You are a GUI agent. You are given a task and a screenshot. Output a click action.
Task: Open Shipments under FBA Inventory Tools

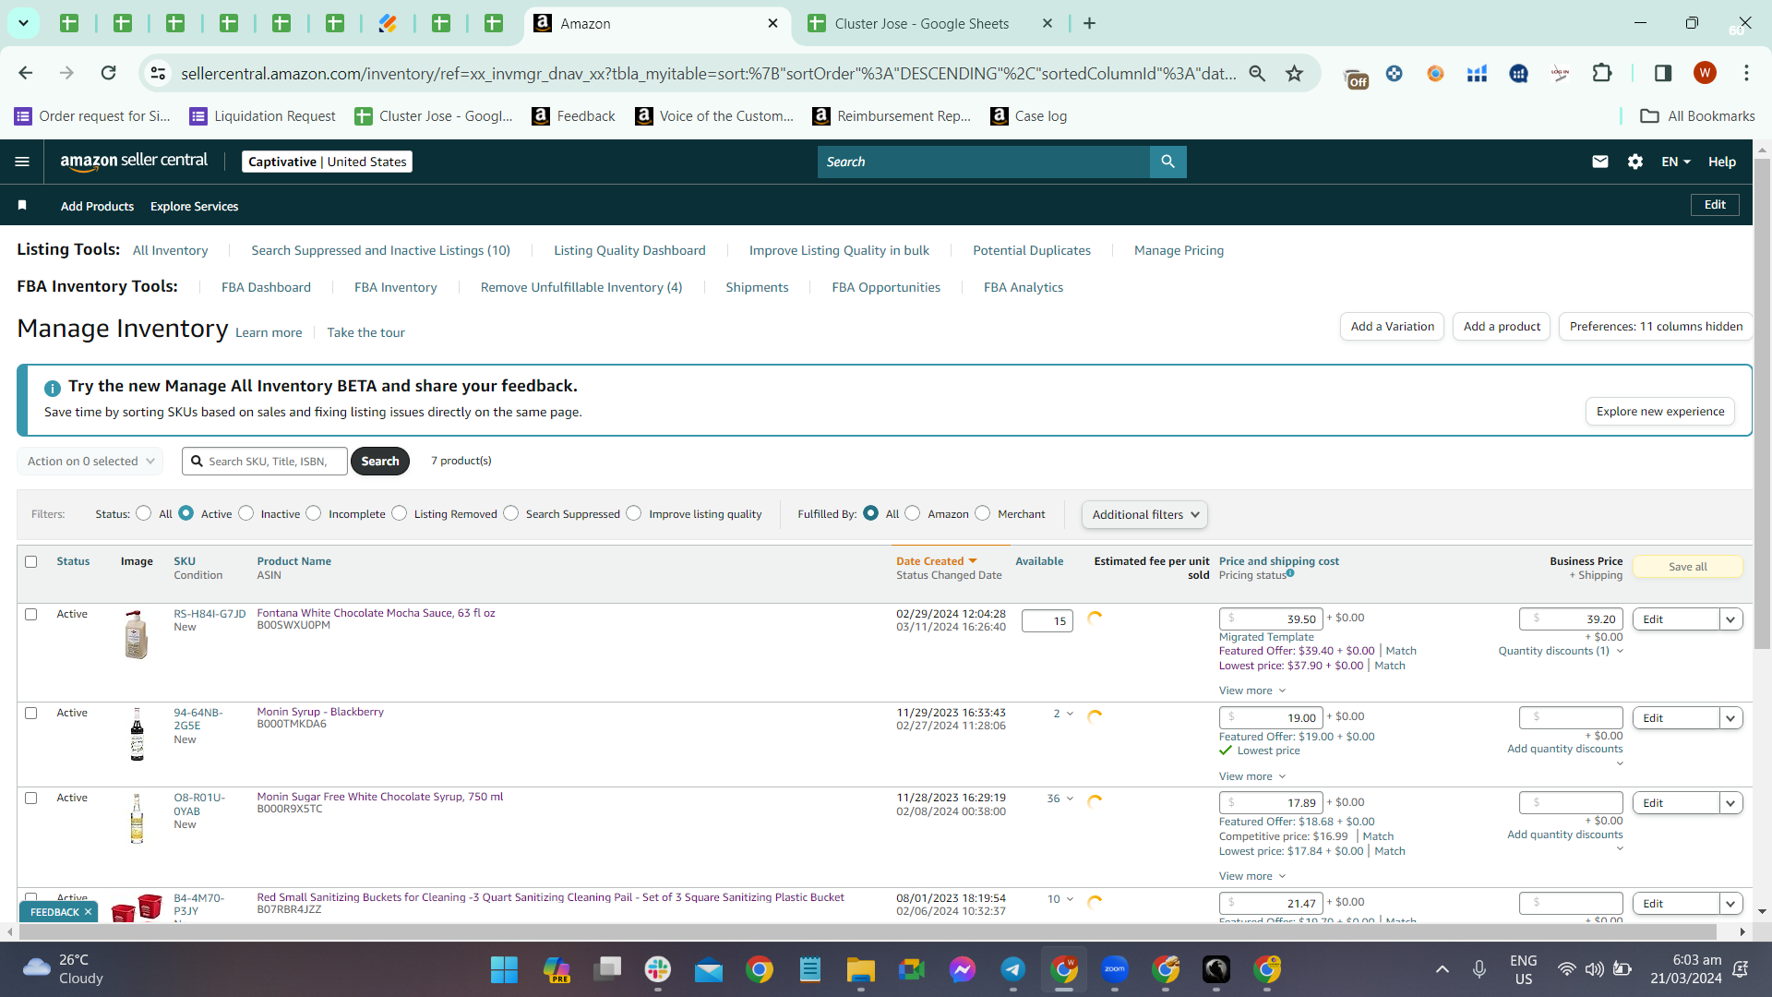(757, 287)
